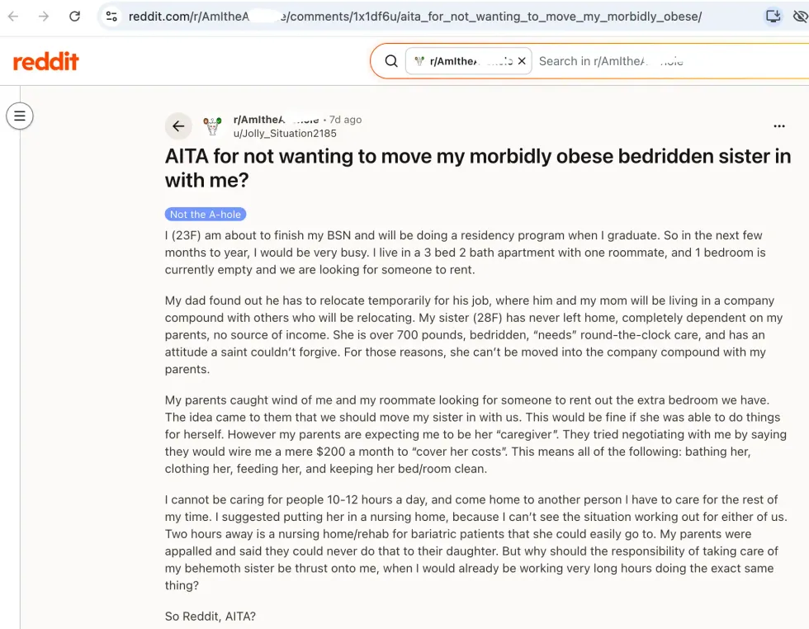Remove the subreddit search filter chip
The image size is (809, 629).
tap(522, 61)
